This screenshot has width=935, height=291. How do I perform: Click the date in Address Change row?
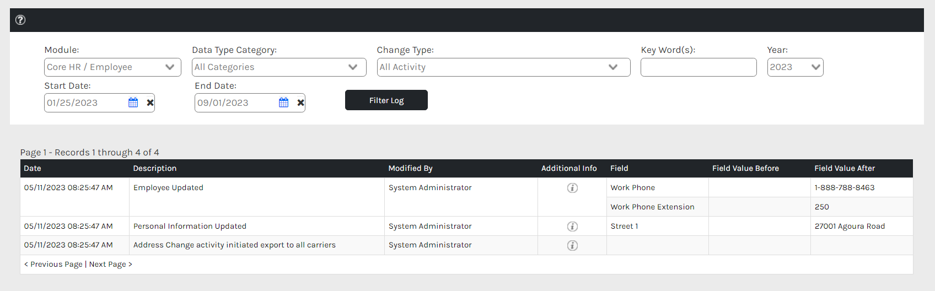(x=68, y=245)
